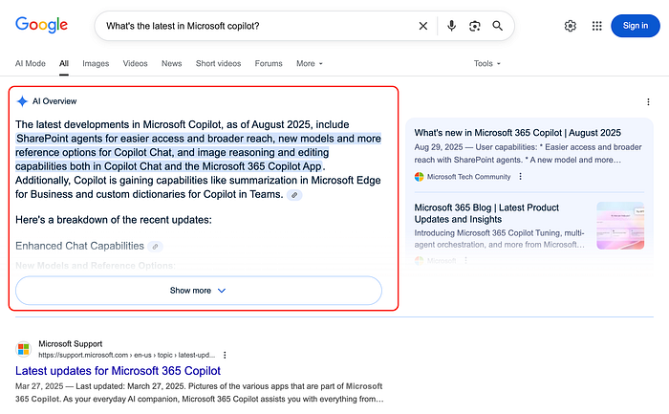Select the All results tab

pos(64,64)
